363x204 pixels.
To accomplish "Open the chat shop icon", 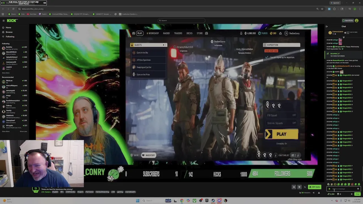I will point(338,194).
